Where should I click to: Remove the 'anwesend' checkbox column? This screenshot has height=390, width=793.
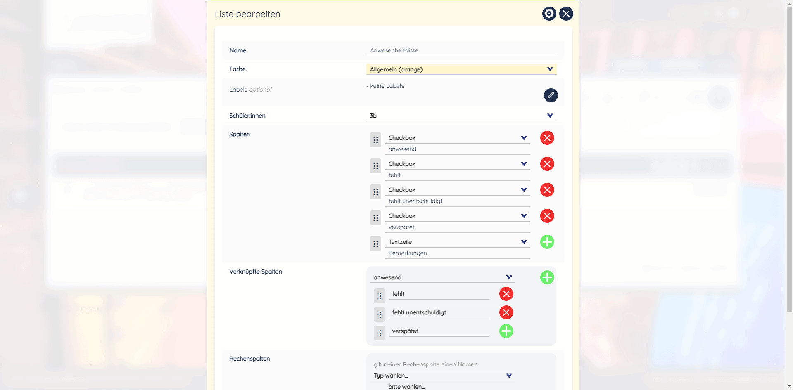(547, 138)
